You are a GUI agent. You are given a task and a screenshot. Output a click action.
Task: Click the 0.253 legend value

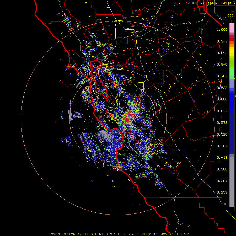[x=222, y=192]
